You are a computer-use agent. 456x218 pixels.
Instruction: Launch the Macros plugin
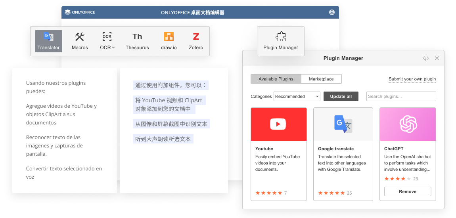[x=80, y=41]
